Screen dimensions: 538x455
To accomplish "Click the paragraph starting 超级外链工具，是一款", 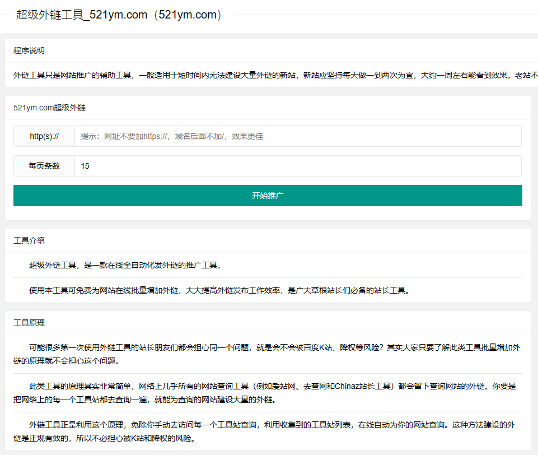I will point(125,265).
